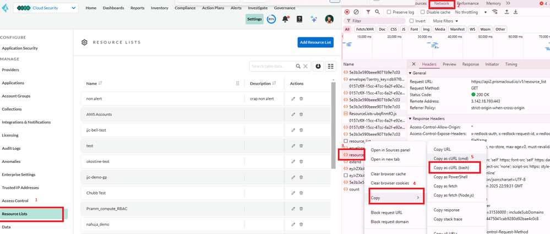
Task: Edit the 'non alert' resource list
Action: [293, 99]
